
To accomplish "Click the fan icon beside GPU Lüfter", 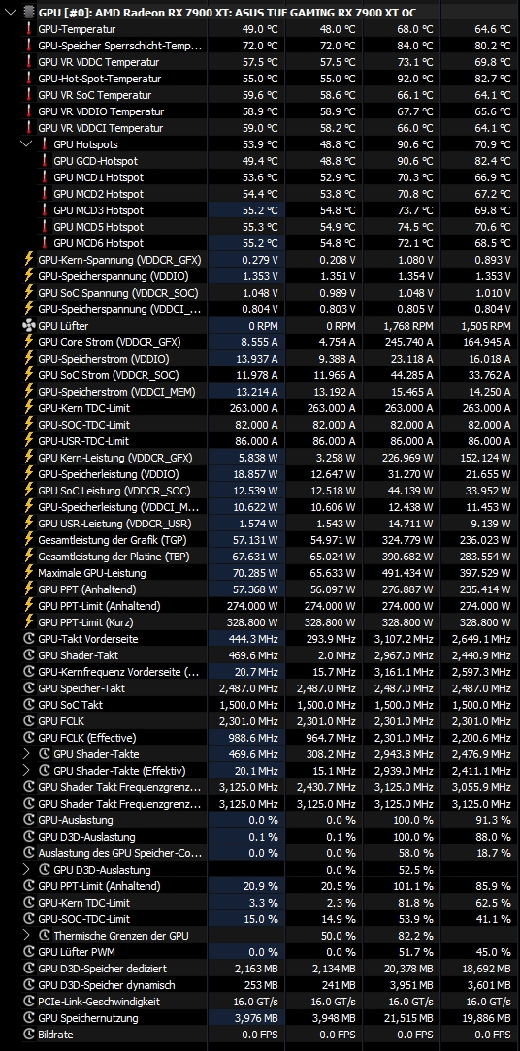I will (x=29, y=325).
